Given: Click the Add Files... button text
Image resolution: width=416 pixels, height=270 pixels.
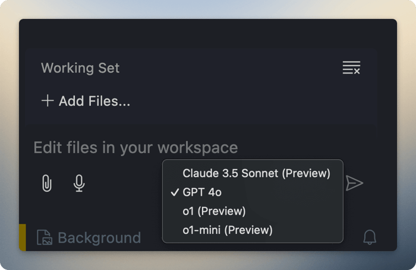Looking at the screenshot, I should [94, 101].
